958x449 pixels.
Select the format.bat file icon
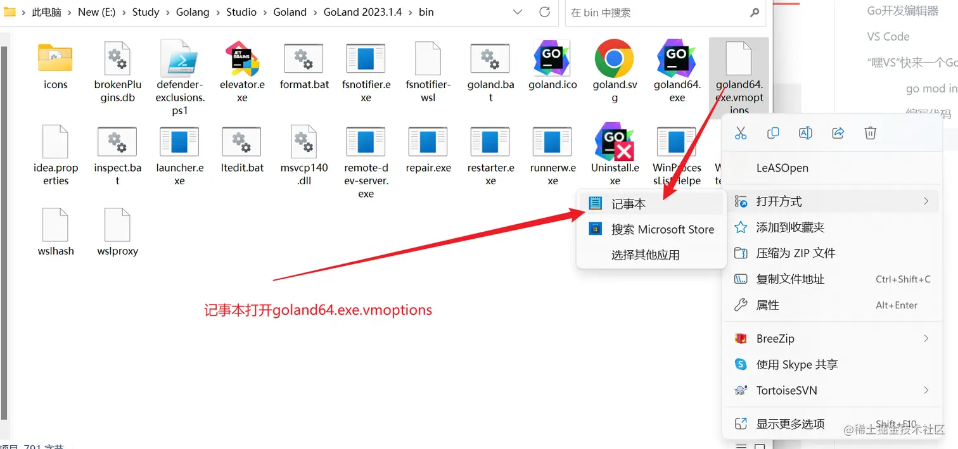pyautogui.click(x=303, y=58)
